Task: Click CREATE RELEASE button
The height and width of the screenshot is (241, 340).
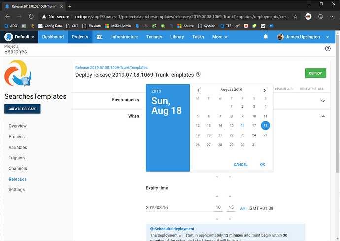Action: click(23, 109)
